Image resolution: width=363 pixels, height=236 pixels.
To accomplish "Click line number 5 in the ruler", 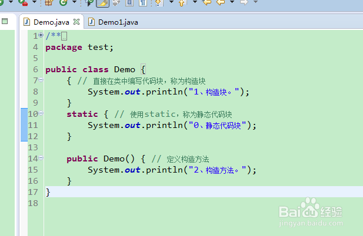I will click(x=35, y=58).
